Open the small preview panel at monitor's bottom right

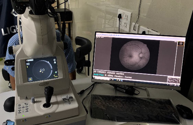point(174,80)
